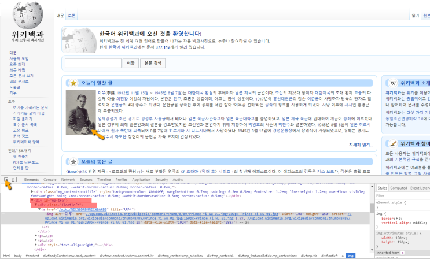The image size is (430, 259).
Task: Click the highlighted img breadcrumb
Action: point(350,256)
